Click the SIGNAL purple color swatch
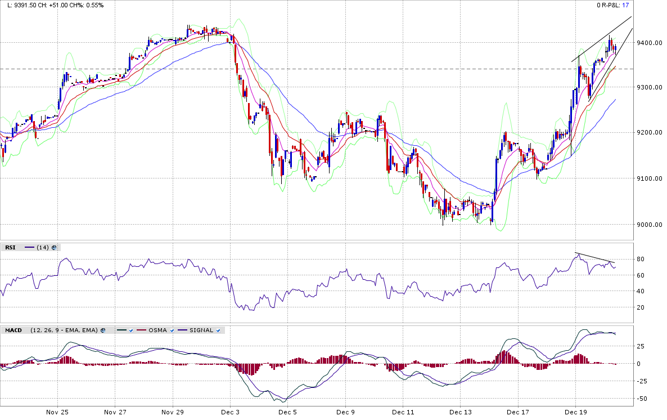 coord(182,330)
